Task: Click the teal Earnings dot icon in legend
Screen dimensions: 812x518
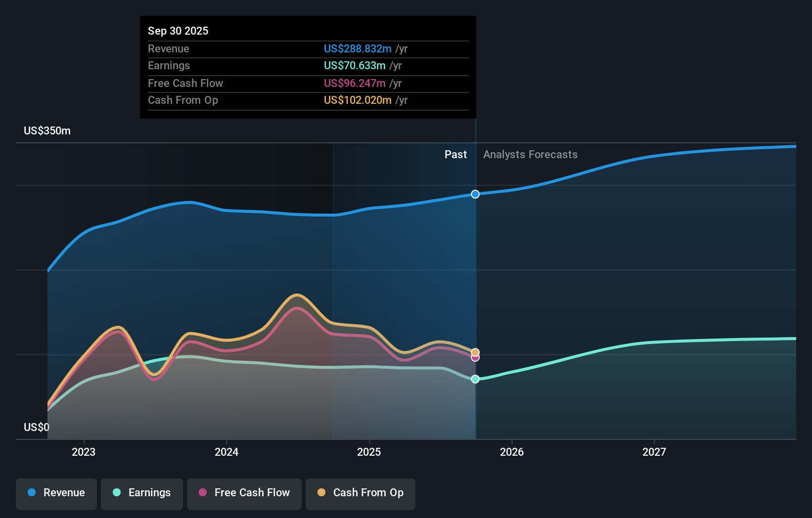Action: pos(116,493)
